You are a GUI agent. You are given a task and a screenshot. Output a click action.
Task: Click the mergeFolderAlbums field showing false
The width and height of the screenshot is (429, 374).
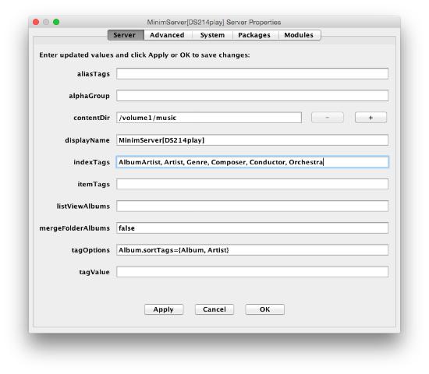(252, 228)
